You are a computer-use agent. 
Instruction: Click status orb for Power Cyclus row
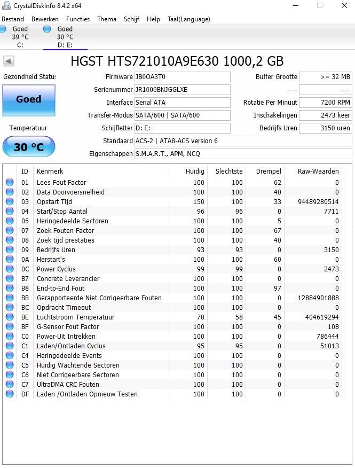point(10,269)
